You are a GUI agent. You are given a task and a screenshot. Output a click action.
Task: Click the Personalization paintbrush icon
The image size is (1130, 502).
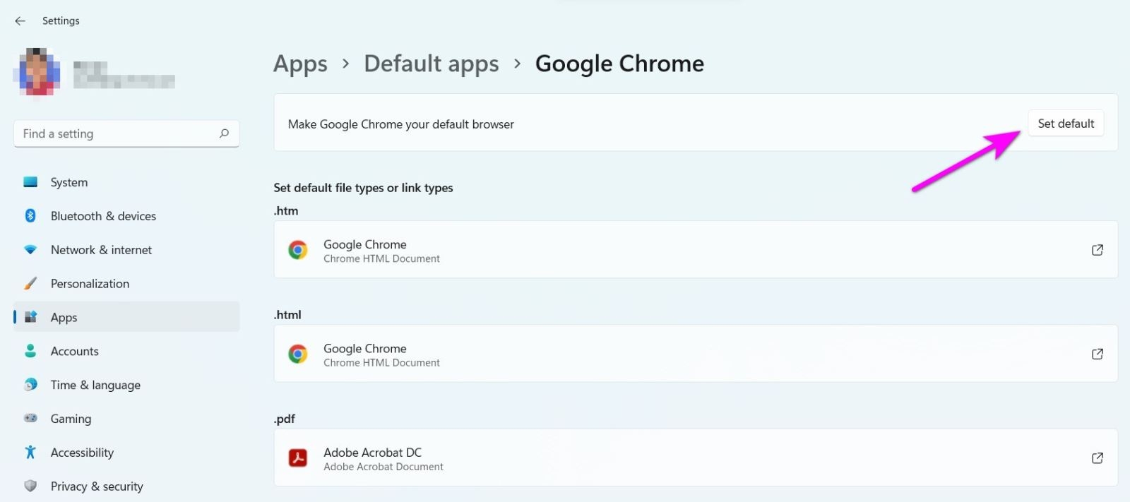30,284
